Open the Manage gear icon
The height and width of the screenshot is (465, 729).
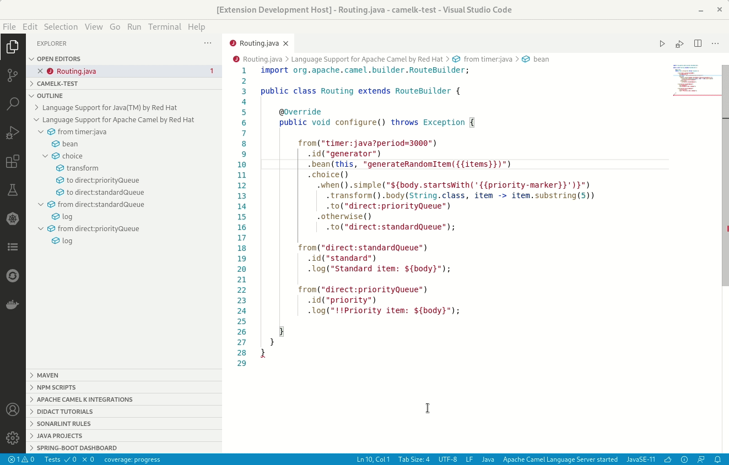[13, 438]
